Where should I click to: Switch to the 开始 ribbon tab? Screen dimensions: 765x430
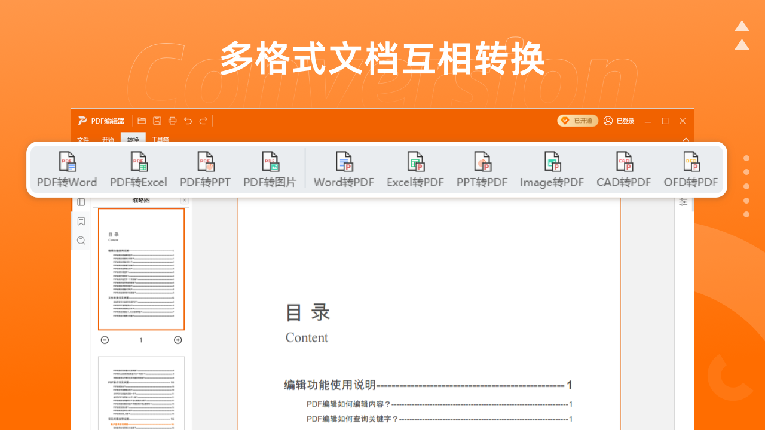108,140
